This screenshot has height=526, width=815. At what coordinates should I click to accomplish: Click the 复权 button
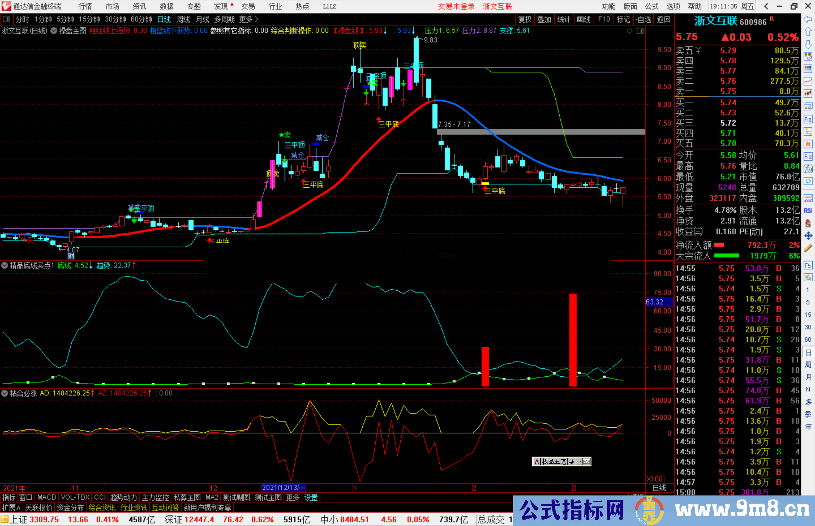(x=524, y=19)
